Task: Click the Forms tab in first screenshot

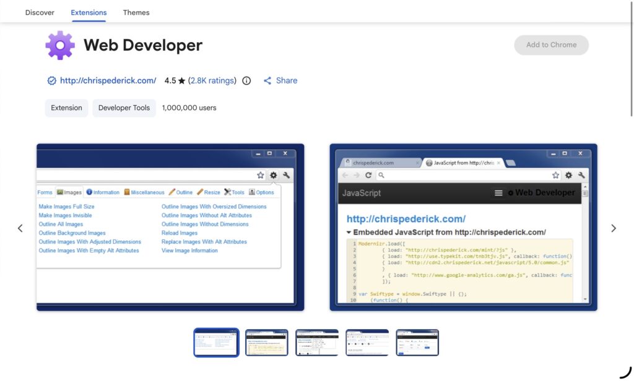Action: [45, 192]
